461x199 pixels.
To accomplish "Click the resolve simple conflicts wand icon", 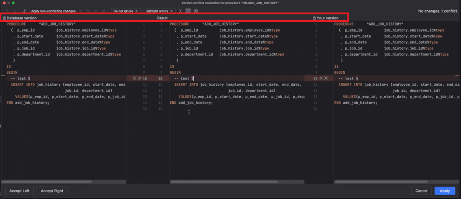I will (104, 11).
